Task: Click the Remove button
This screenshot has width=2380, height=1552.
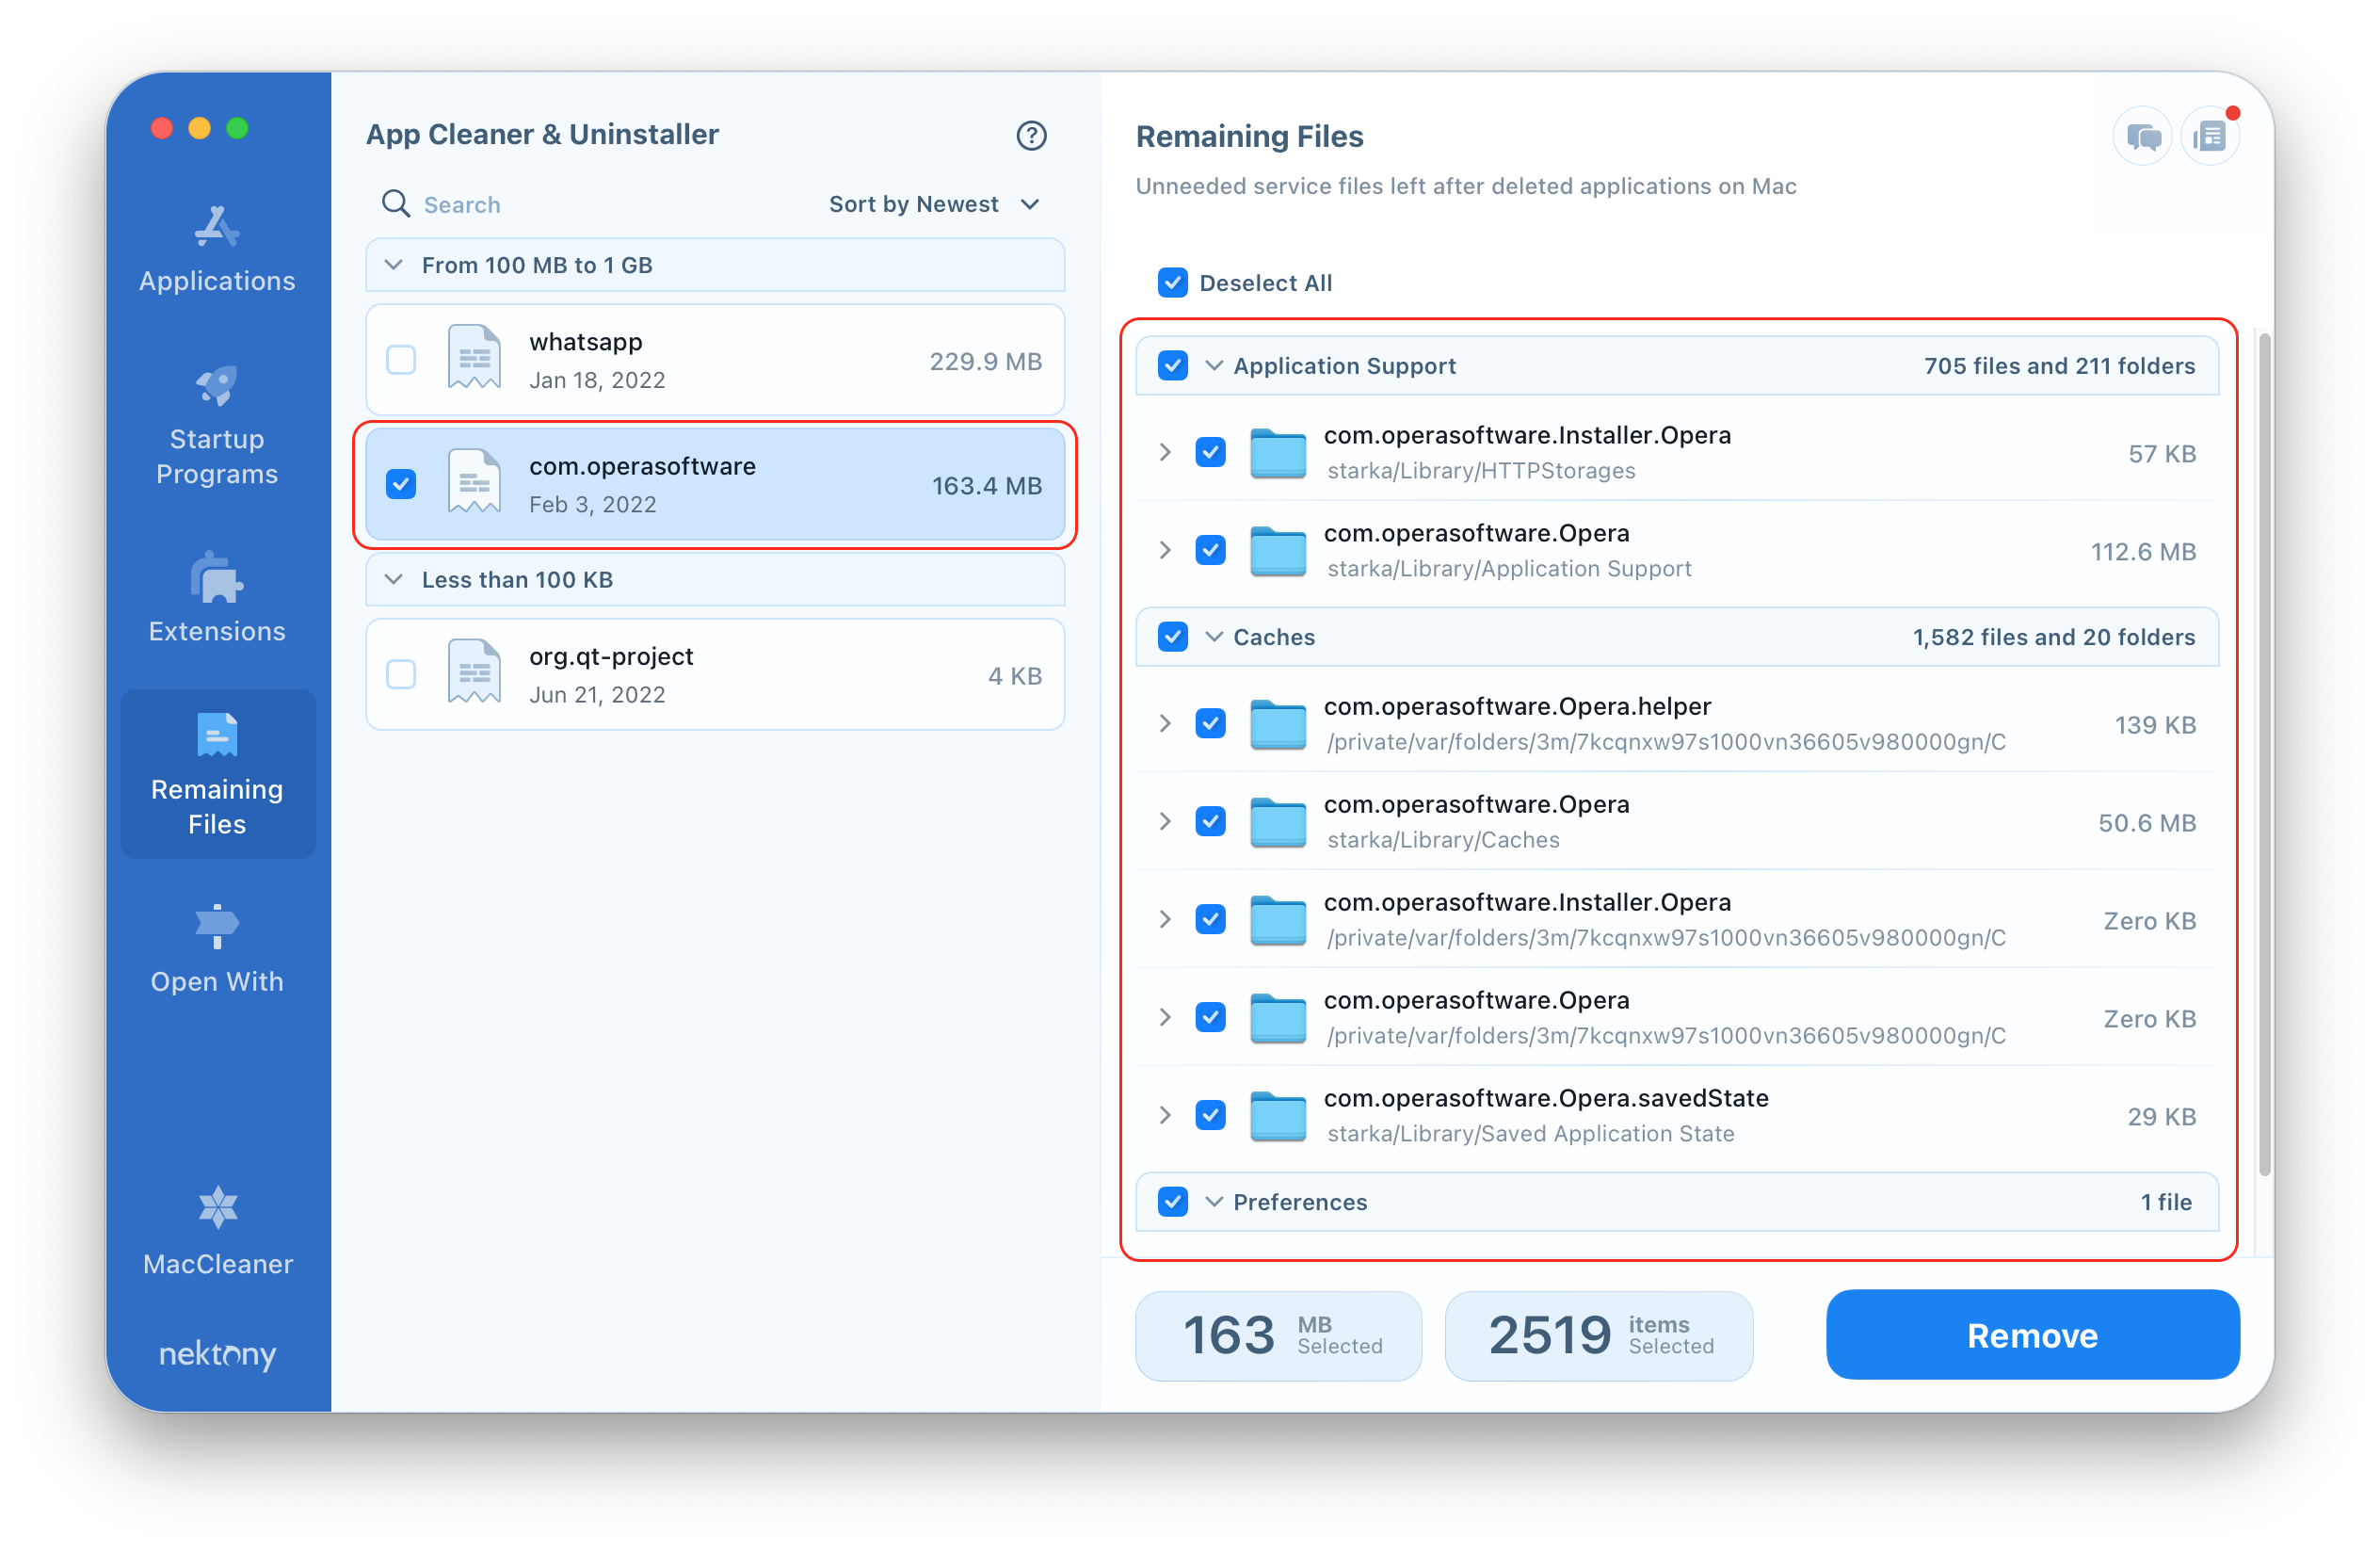Action: coord(2032,1336)
